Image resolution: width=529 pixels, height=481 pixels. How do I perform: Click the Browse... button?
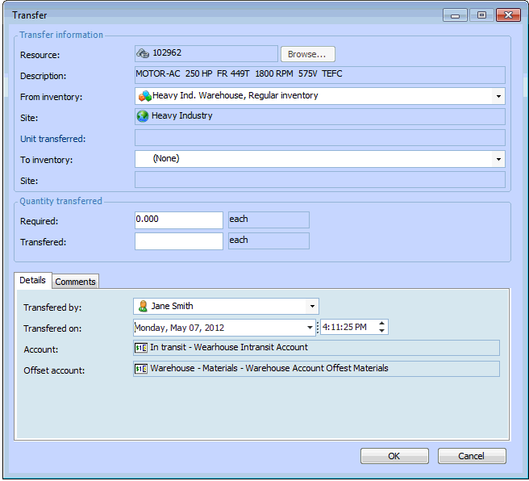pyautogui.click(x=307, y=54)
